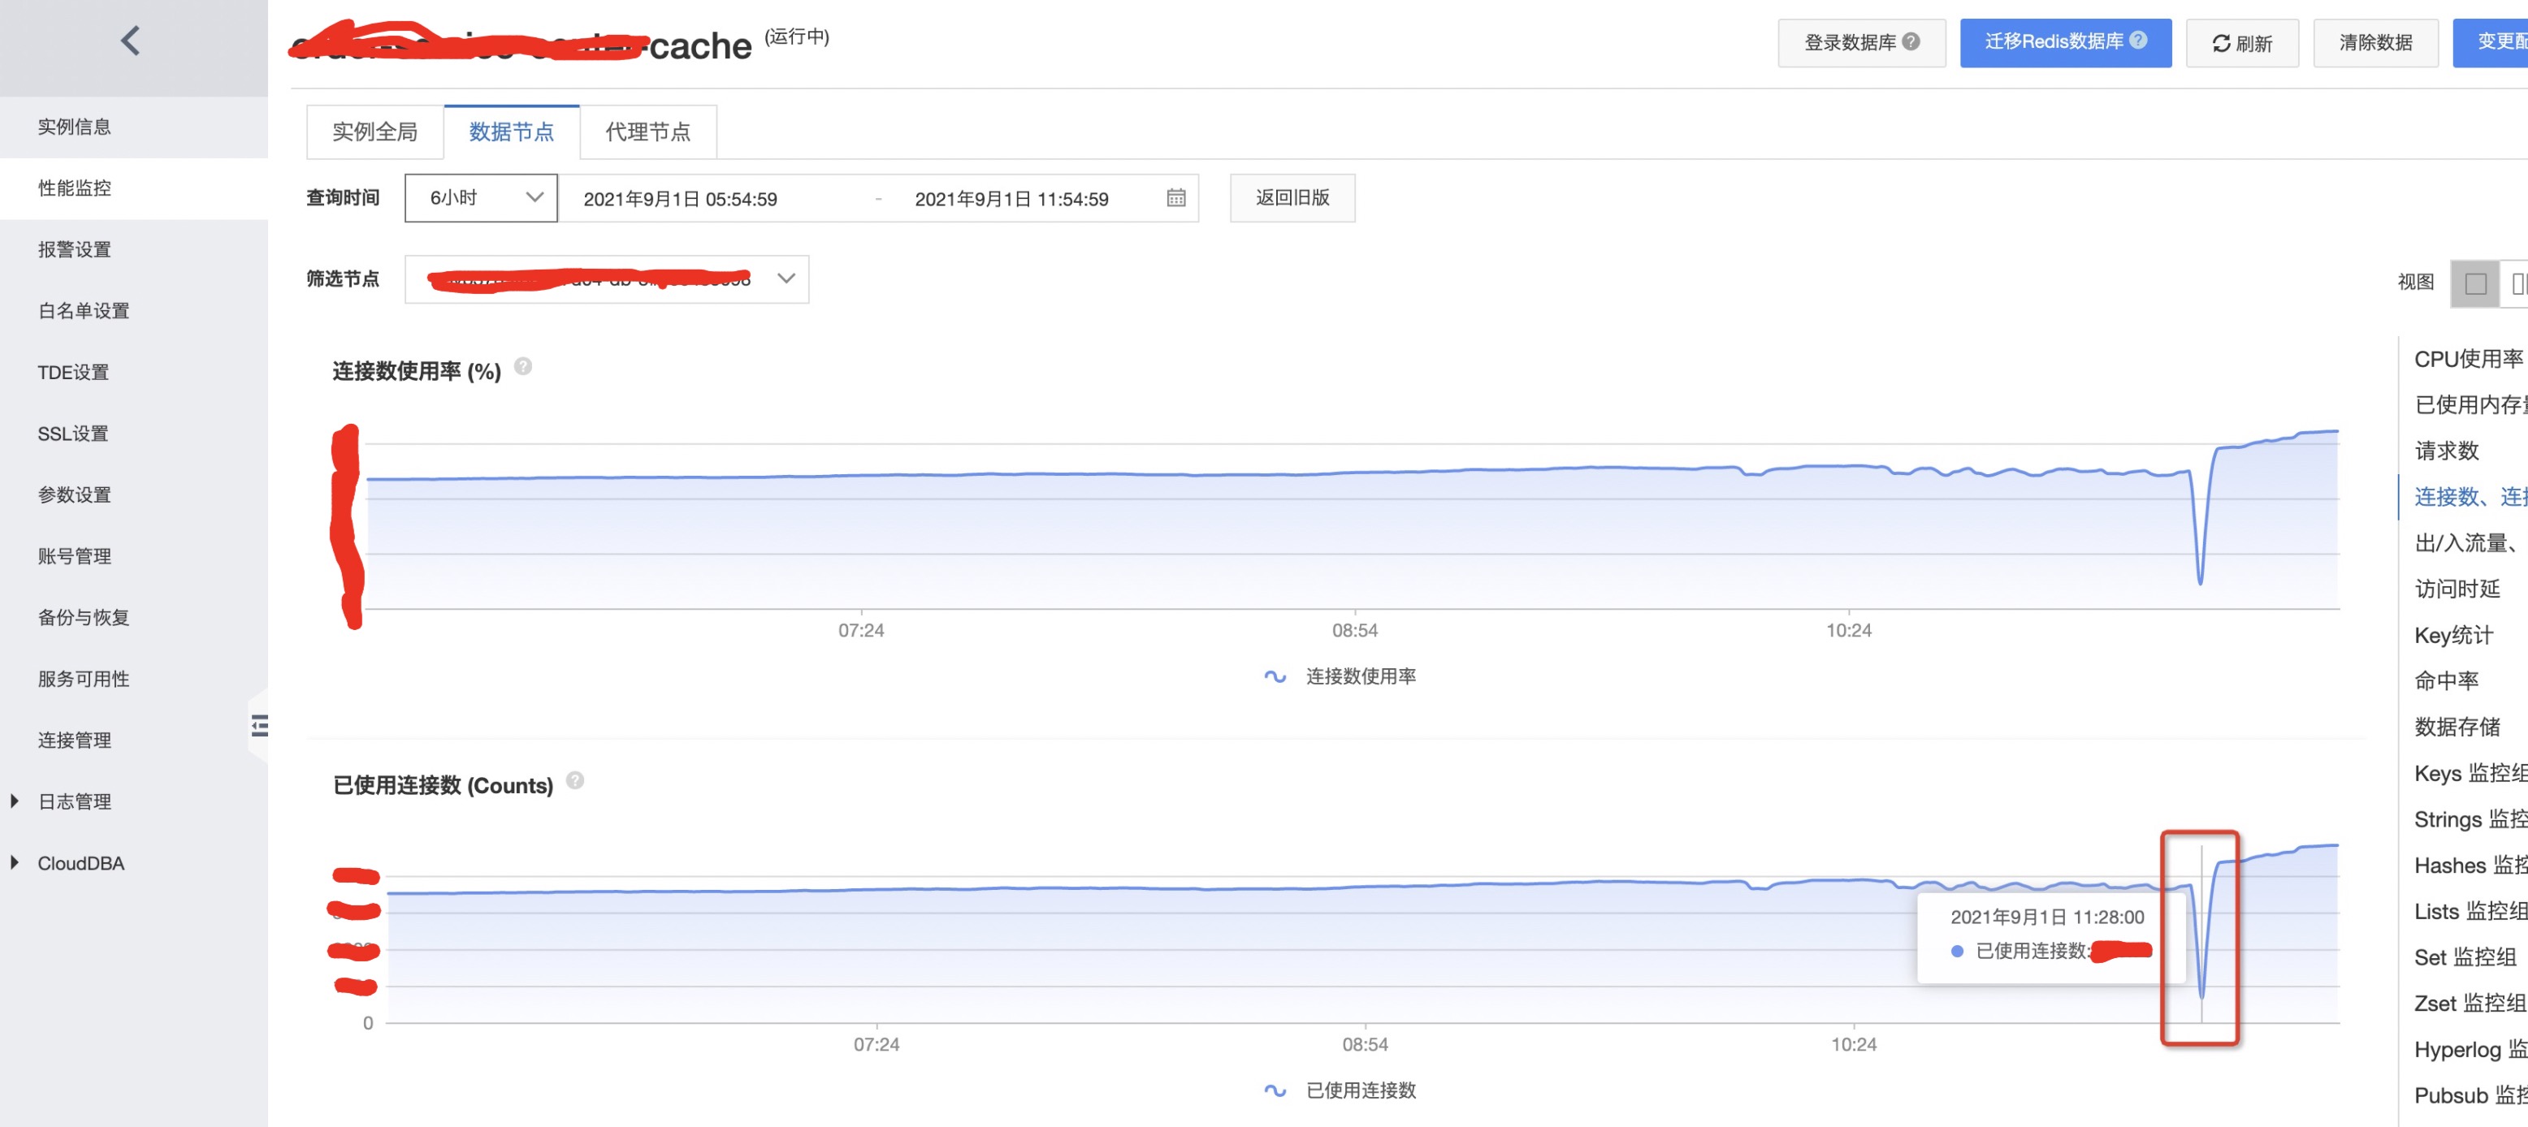Expand the 日志管理 sidebar group
The image size is (2528, 1127).
(15, 801)
